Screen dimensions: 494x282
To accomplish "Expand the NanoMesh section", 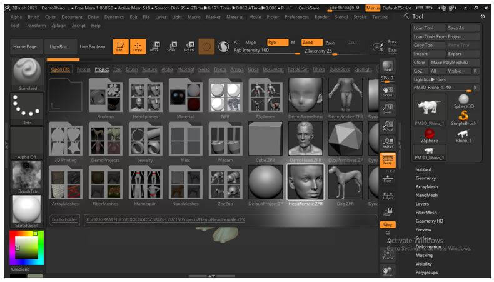I will tap(426, 195).
